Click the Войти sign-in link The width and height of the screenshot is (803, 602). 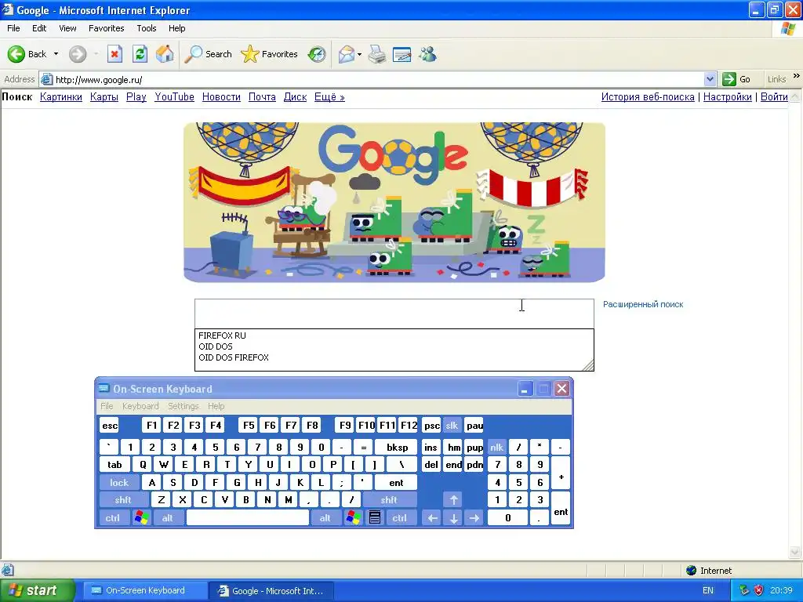pyautogui.click(x=774, y=96)
